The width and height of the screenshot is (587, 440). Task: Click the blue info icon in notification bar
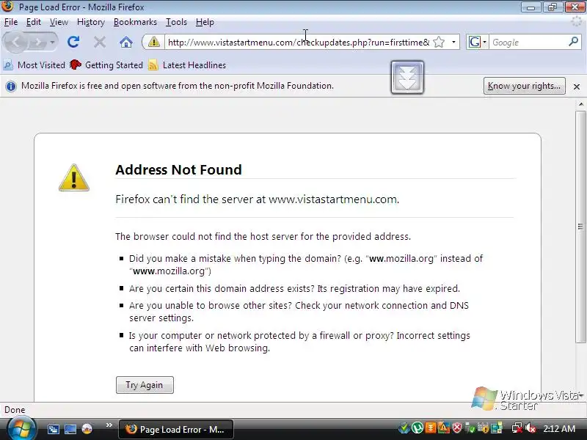11,86
